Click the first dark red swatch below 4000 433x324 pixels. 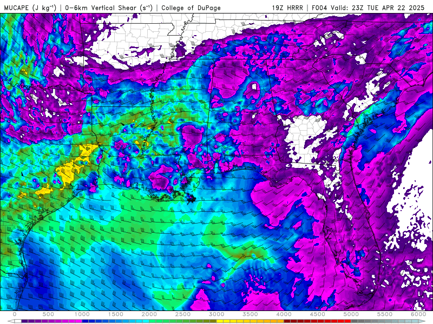(287, 321)
